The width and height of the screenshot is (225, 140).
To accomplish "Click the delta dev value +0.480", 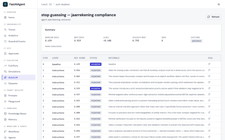I will pos(107,41).
